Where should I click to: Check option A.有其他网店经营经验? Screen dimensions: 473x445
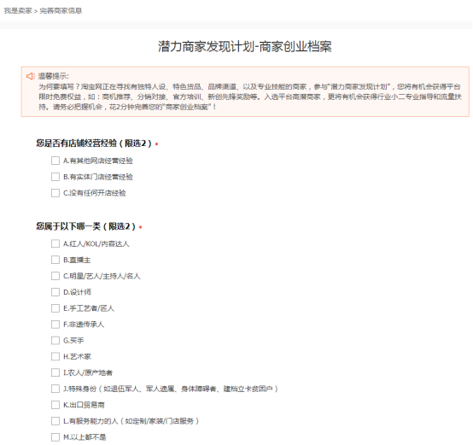55,161
